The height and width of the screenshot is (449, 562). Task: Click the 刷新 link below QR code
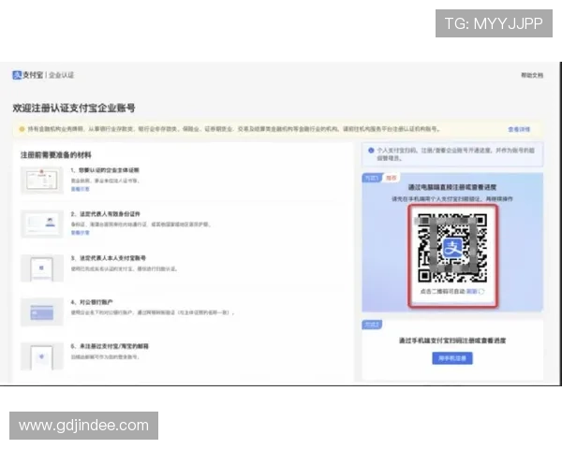coord(472,292)
